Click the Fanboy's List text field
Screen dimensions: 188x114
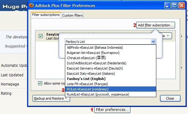point(108,42)
